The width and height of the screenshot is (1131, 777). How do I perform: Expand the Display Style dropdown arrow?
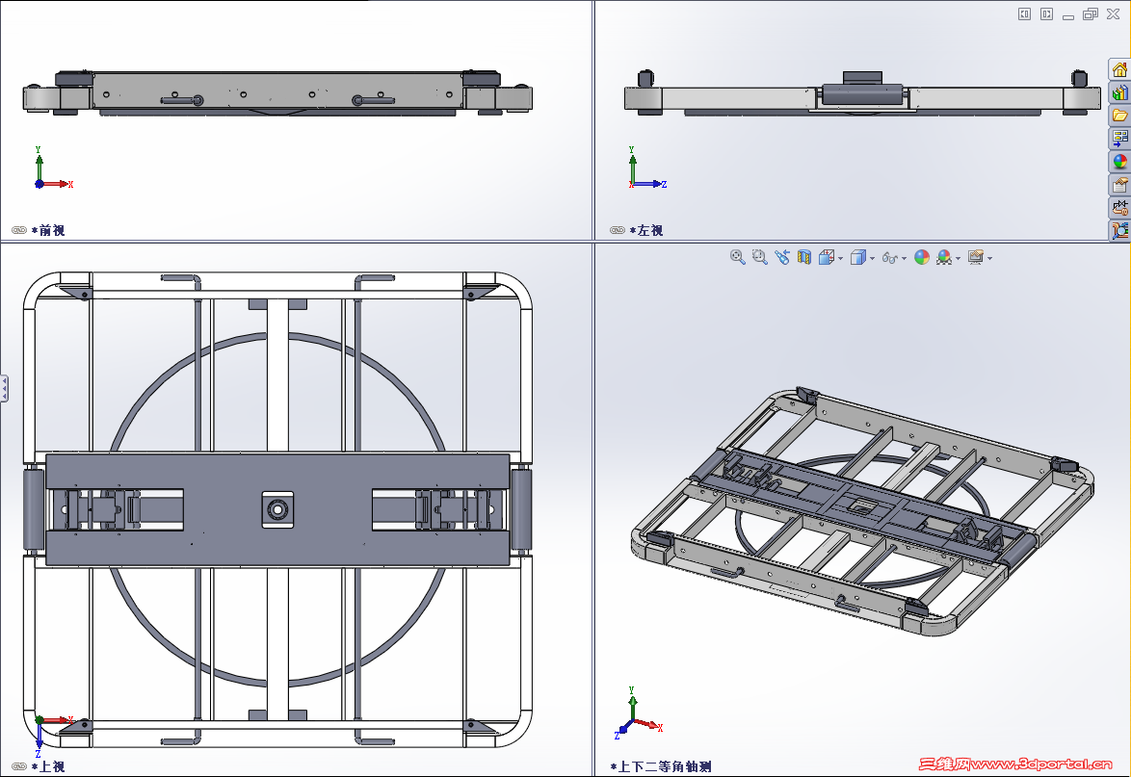click(x=872, y=259)
